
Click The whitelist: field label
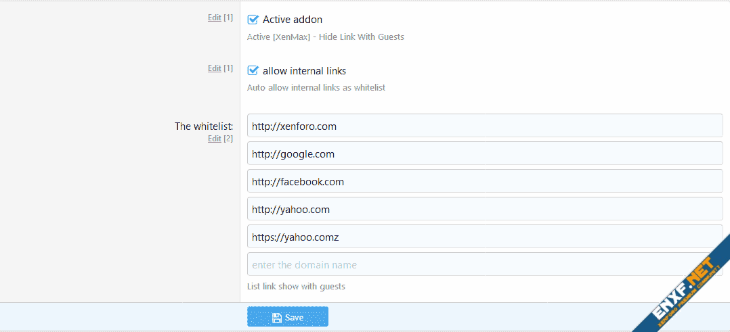click(x=204, y=126)
